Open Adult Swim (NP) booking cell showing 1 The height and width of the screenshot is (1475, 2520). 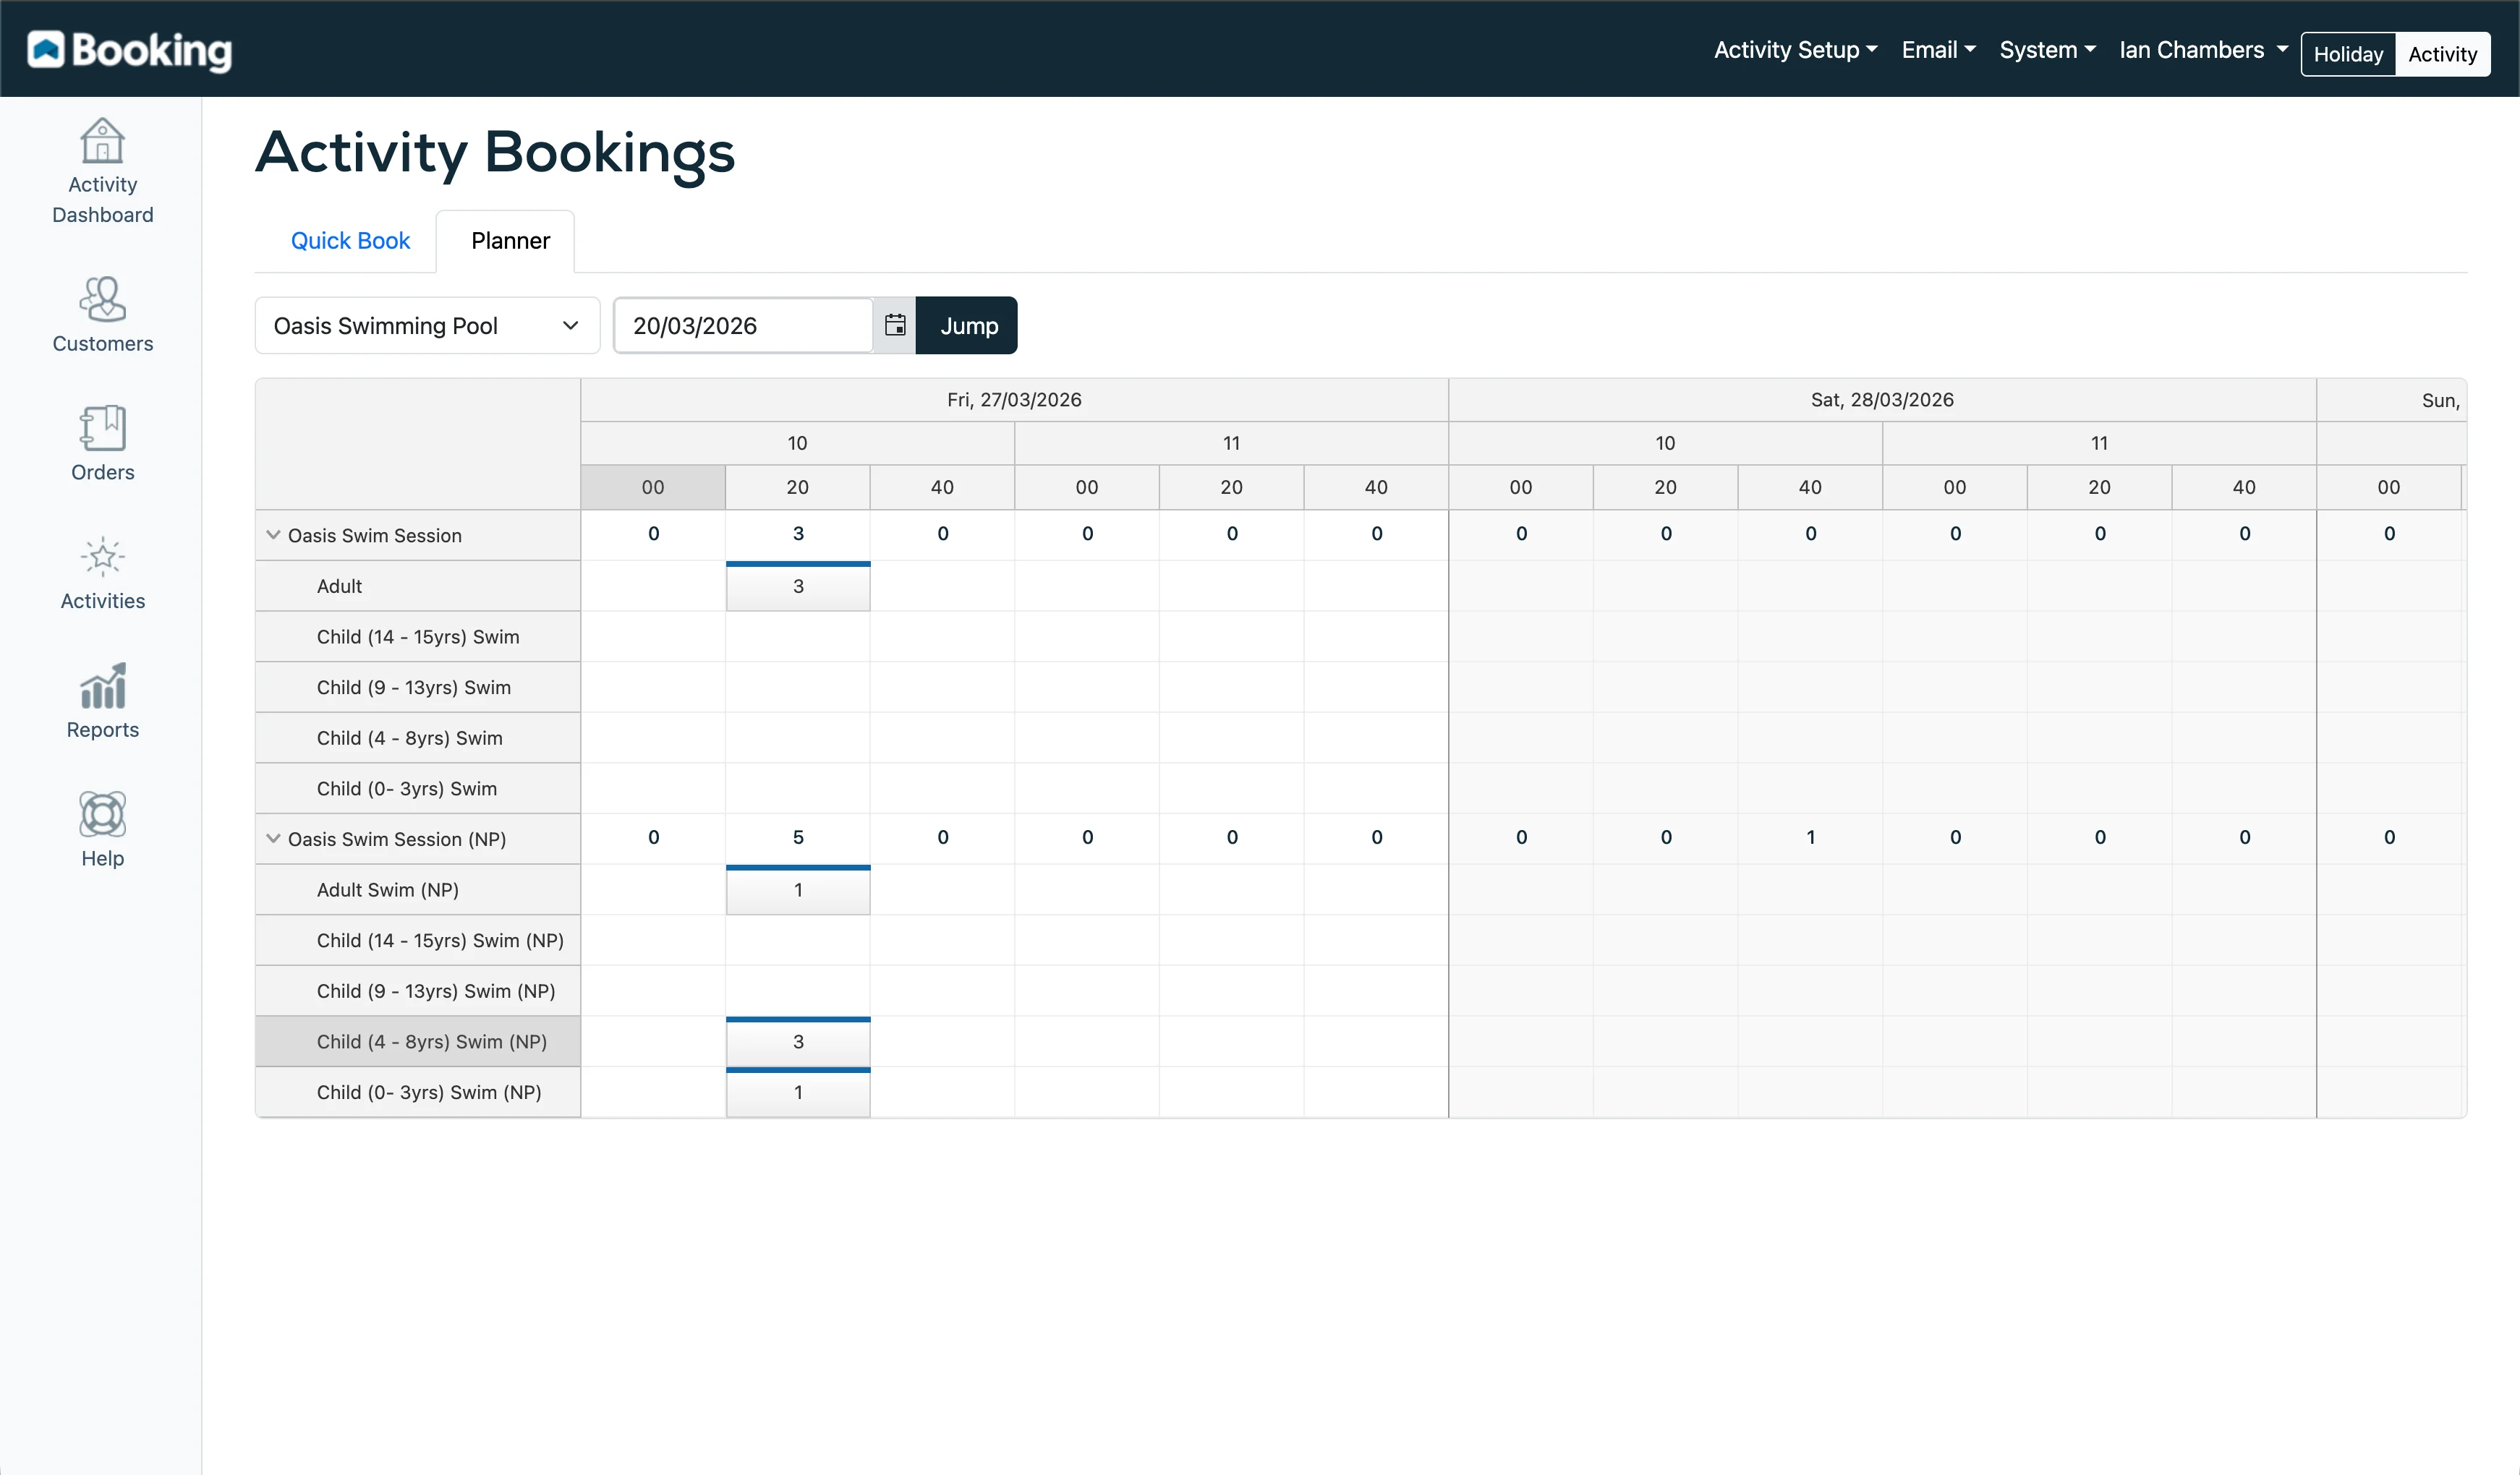pyautogui.click(x=798, y=890)
